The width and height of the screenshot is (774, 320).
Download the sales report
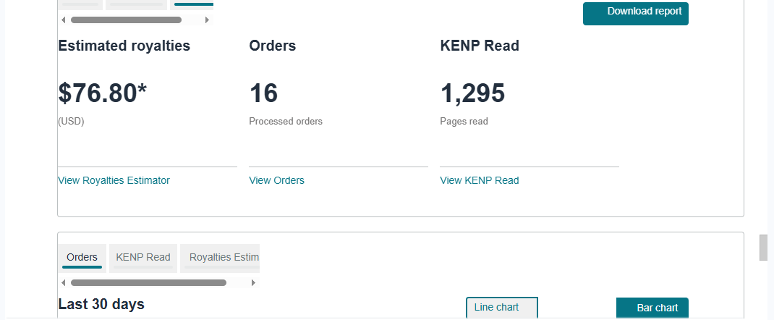point(636,13)
